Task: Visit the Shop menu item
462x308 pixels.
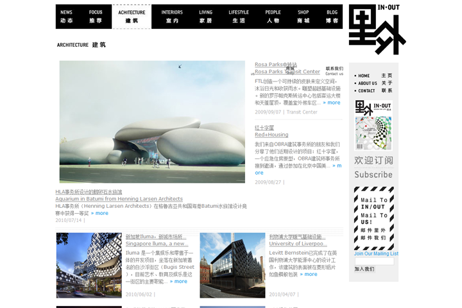Action: 303,16
